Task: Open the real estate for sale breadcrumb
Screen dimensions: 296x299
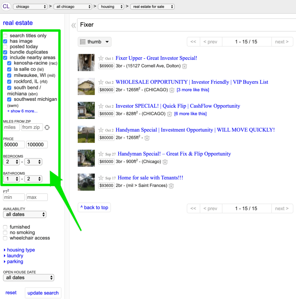Action: [x=152, y=7]
